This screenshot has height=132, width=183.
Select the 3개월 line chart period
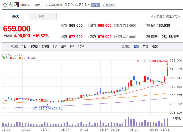click(x=45, y=47)
